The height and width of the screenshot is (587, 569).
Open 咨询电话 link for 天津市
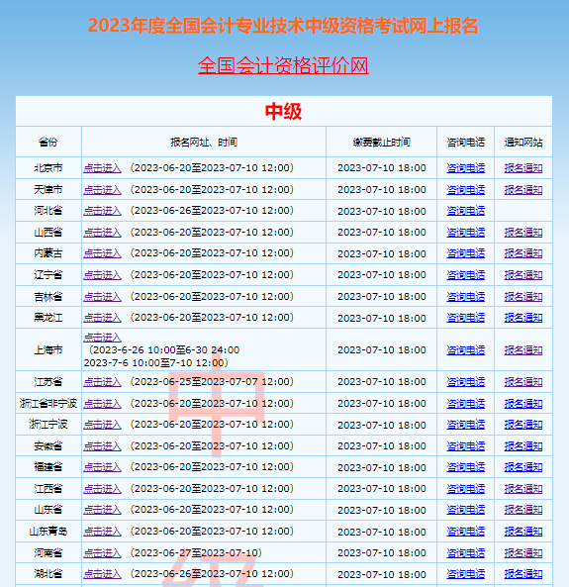[x=465, y=190]
